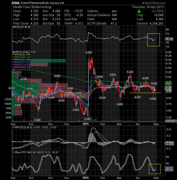Click the EMA(50) 4.49 legend entry
Viewport: 177px width, 180px height.
click(21, 55)
